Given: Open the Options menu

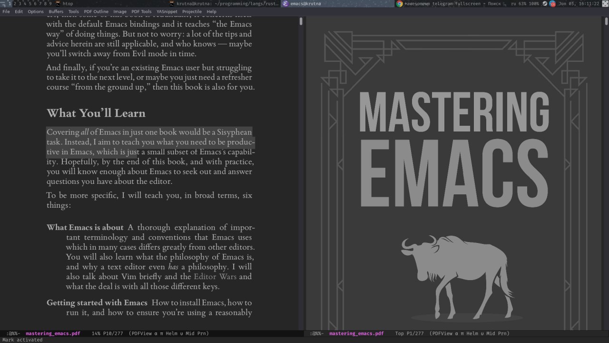Looking at the screenshot, I should [x=36, y=11].
